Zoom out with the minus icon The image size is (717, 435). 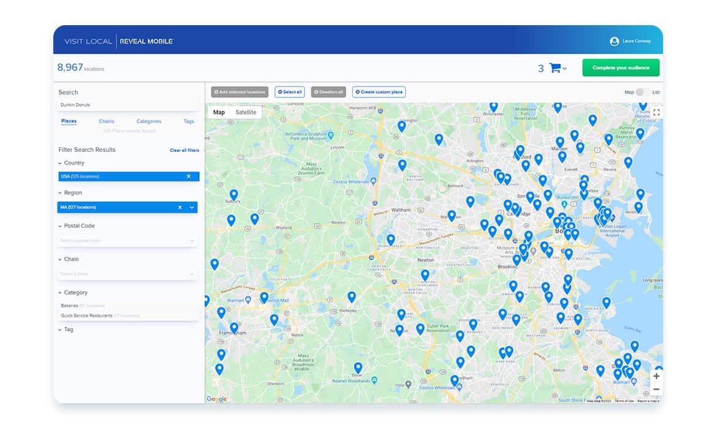(x=656, y=389)
